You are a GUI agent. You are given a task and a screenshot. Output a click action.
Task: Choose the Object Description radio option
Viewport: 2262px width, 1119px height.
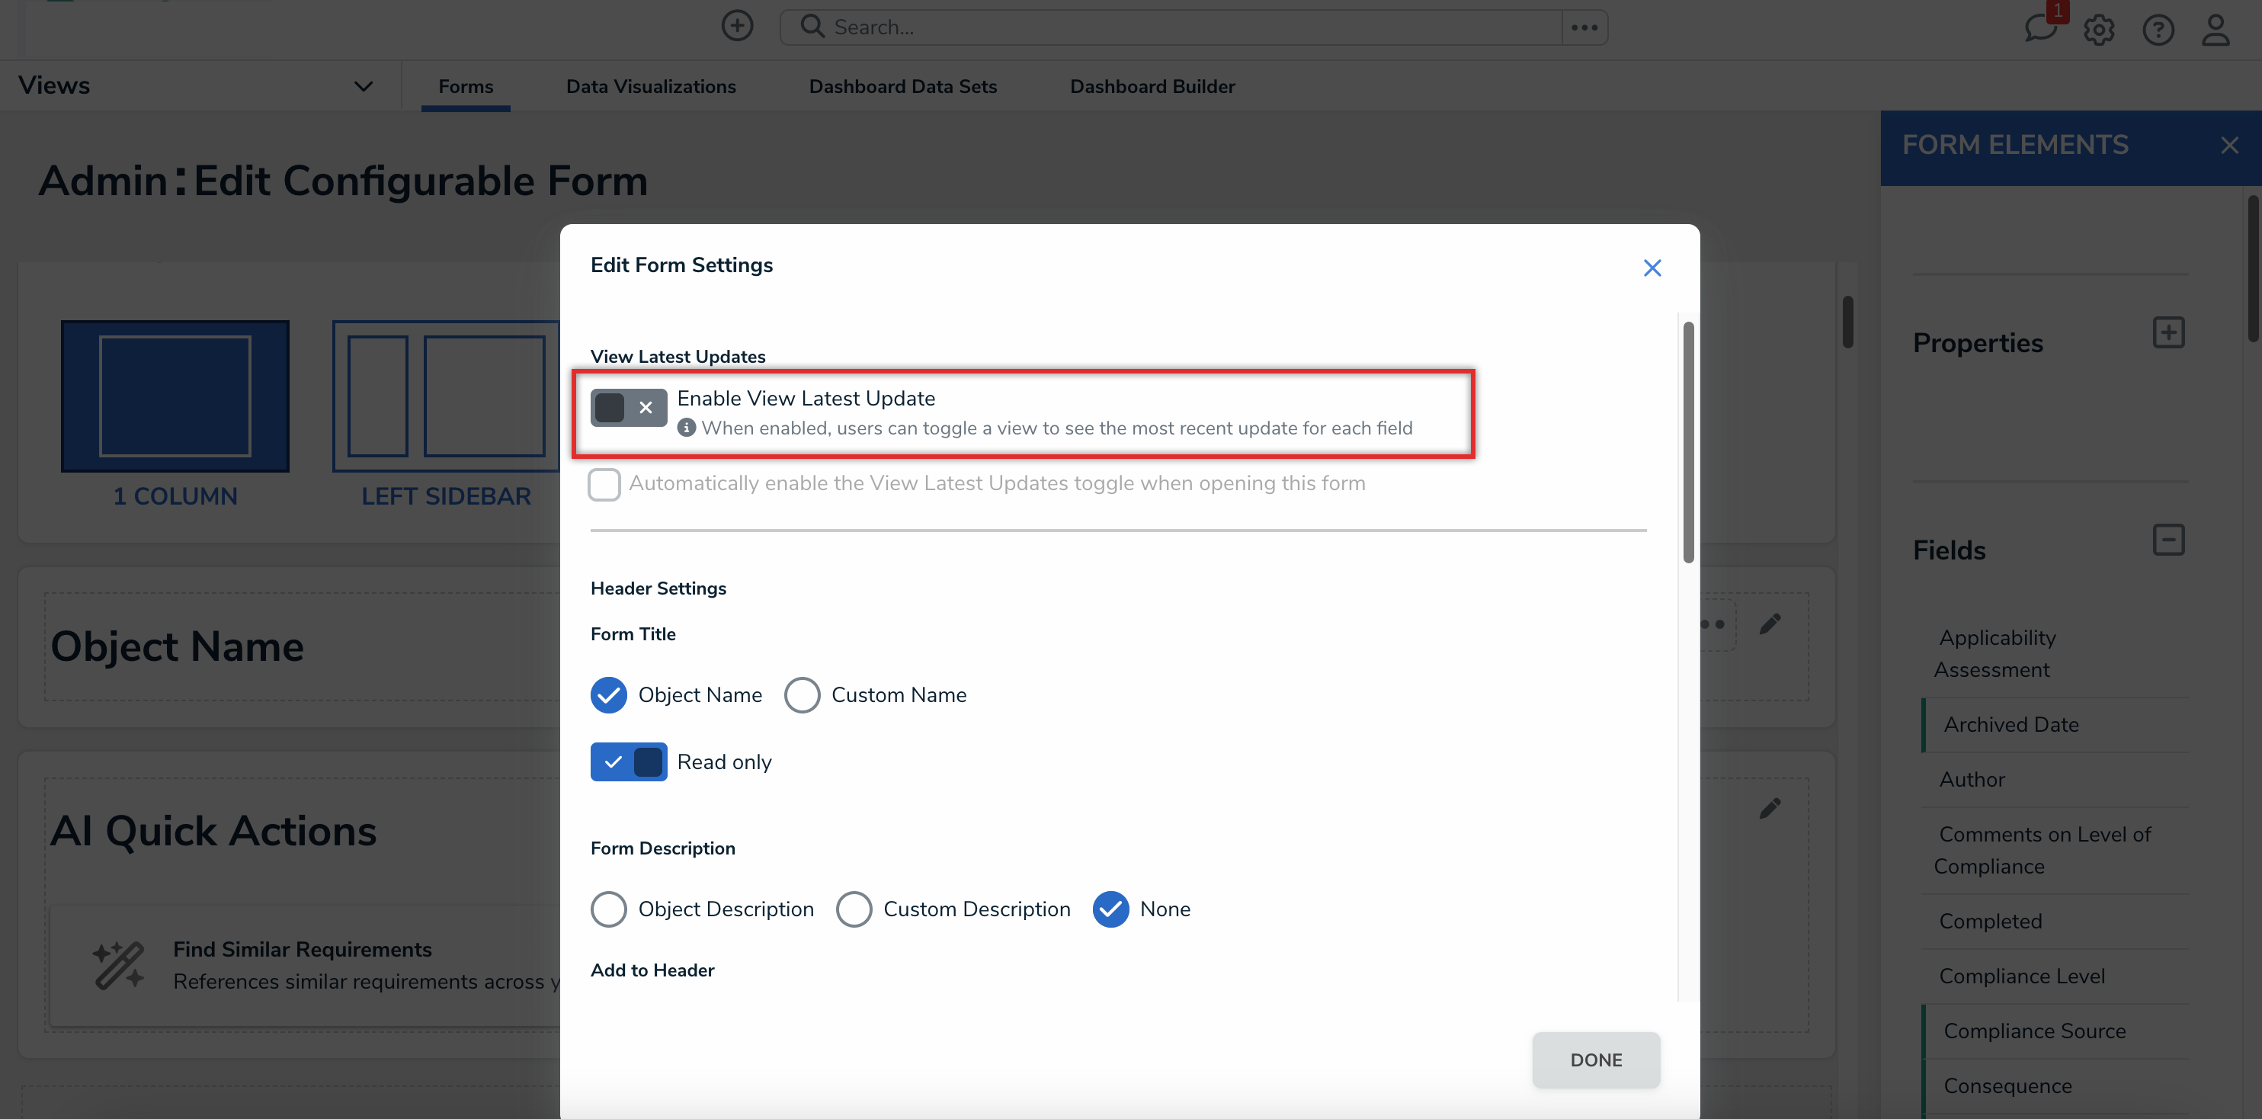click(608, 909)
